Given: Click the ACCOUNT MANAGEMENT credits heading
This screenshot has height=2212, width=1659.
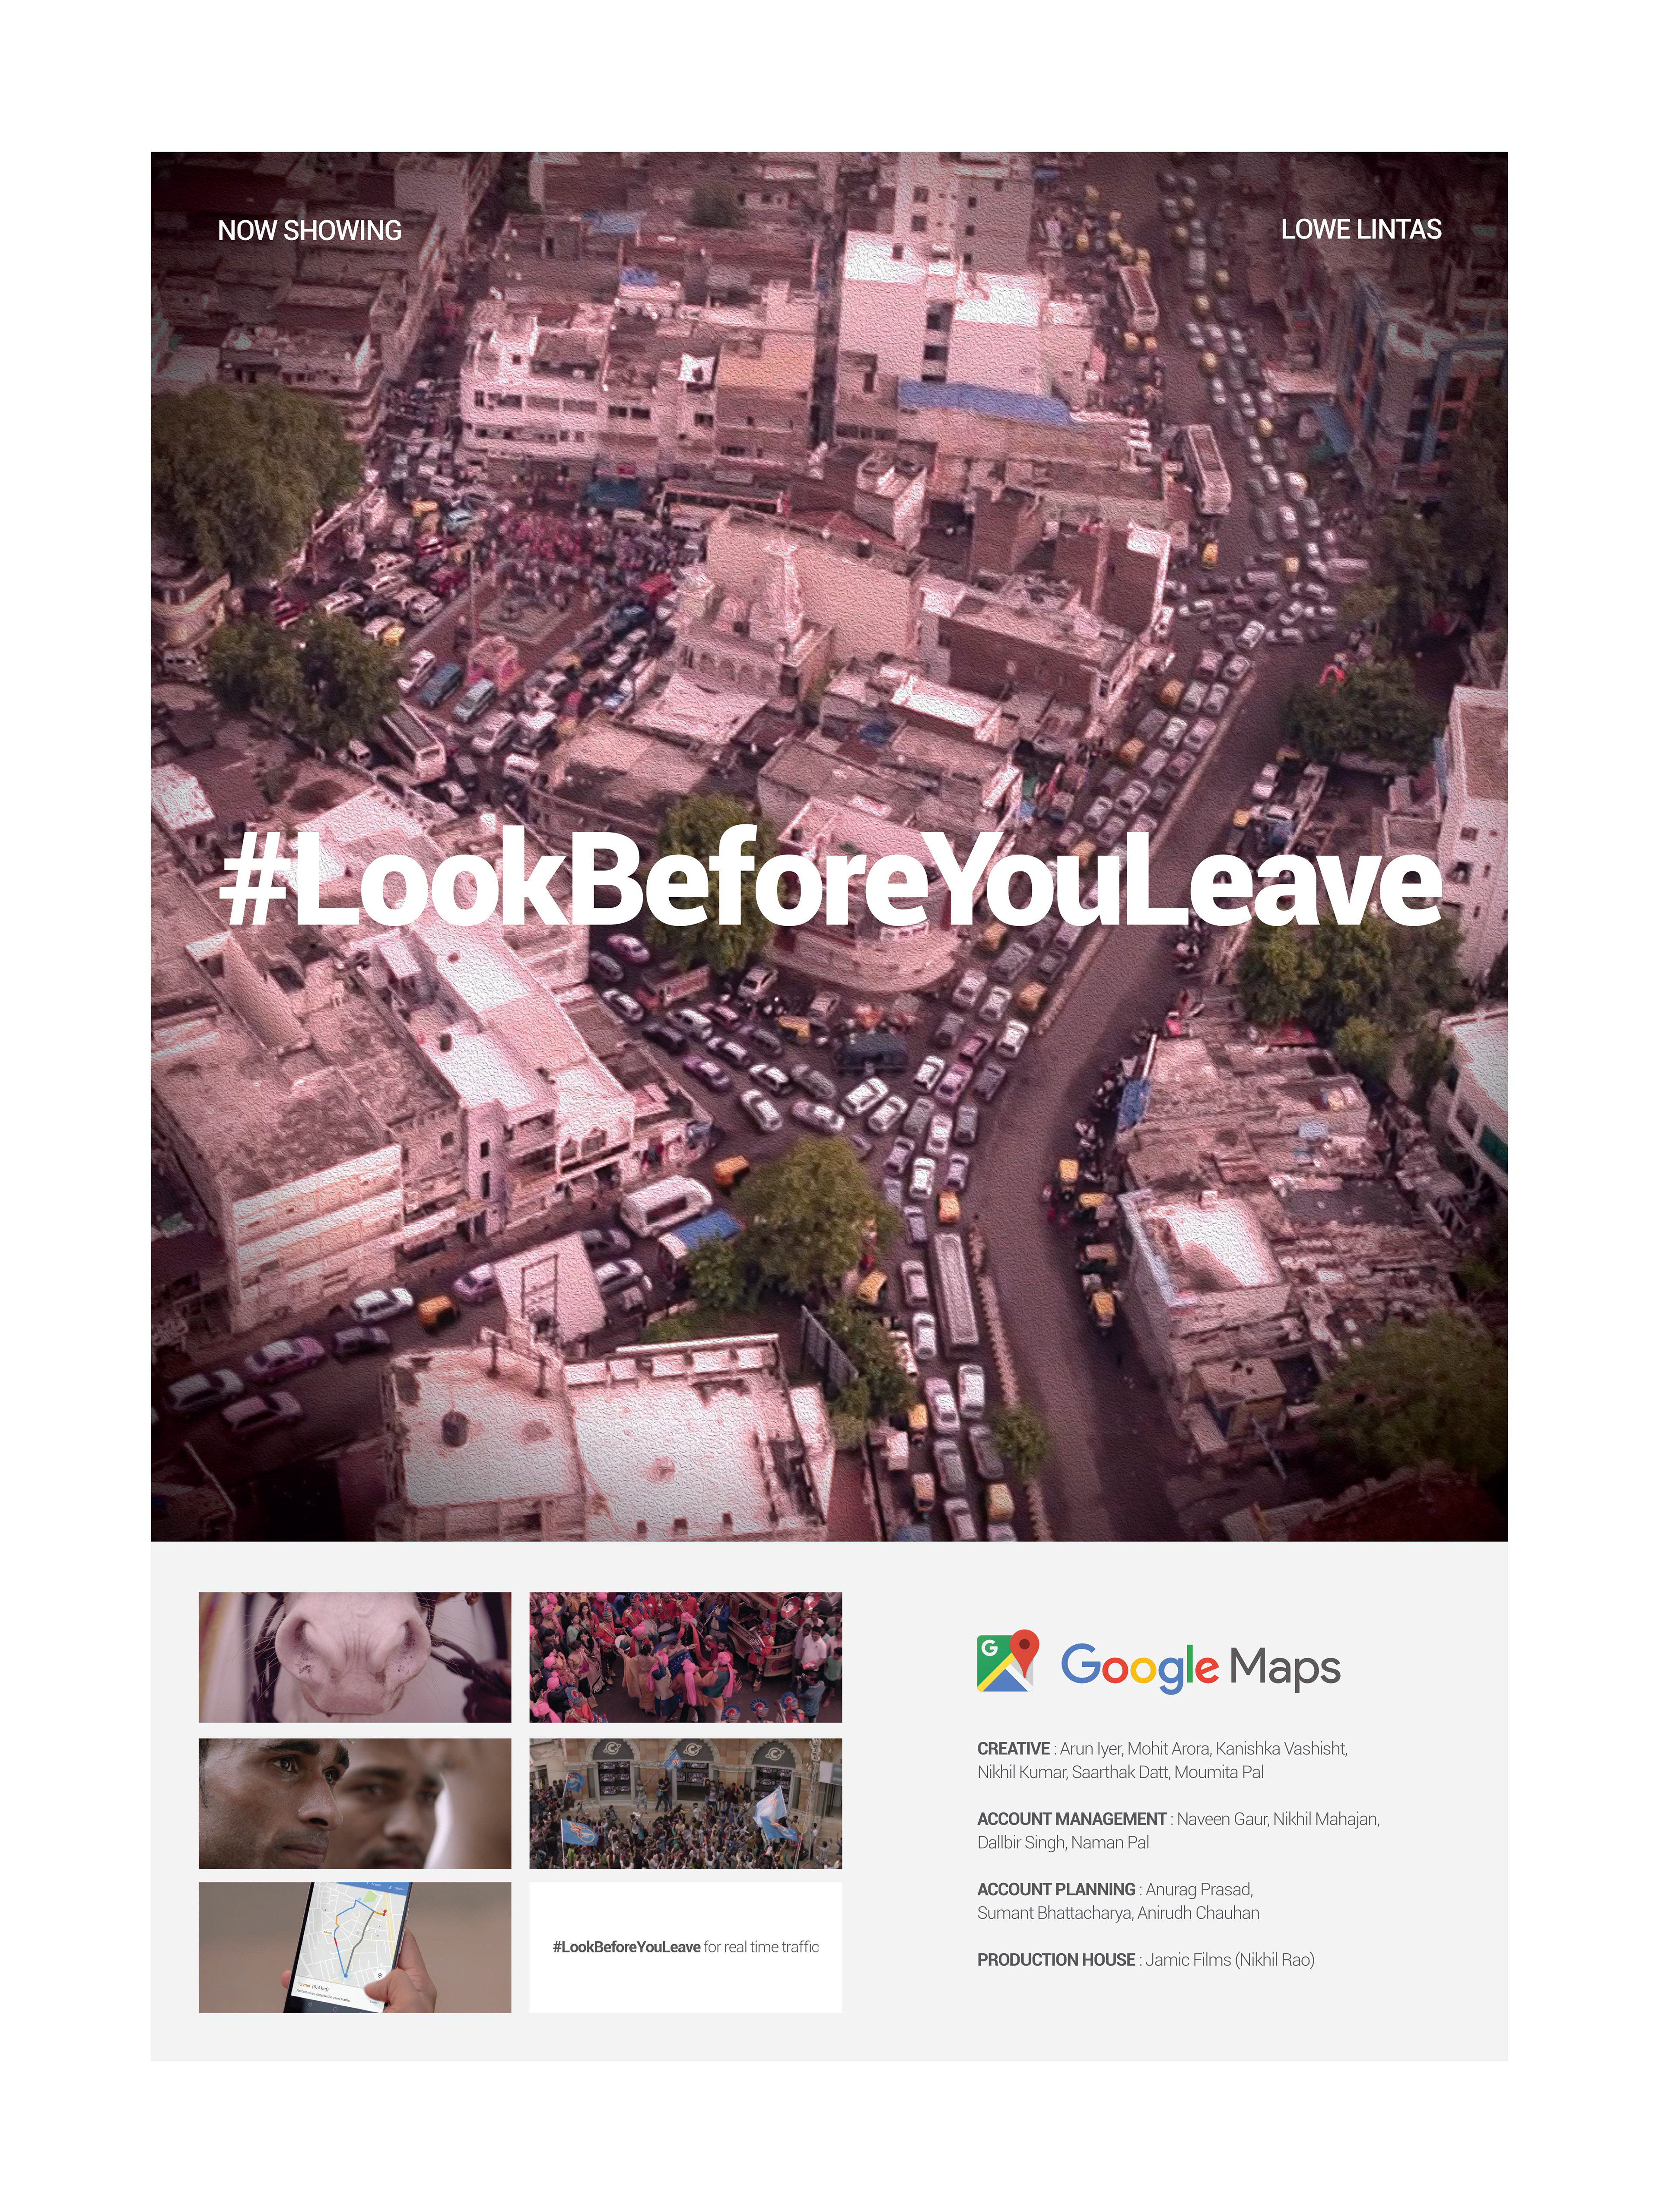Looking at the screenshot, I should point(1072,1819).
